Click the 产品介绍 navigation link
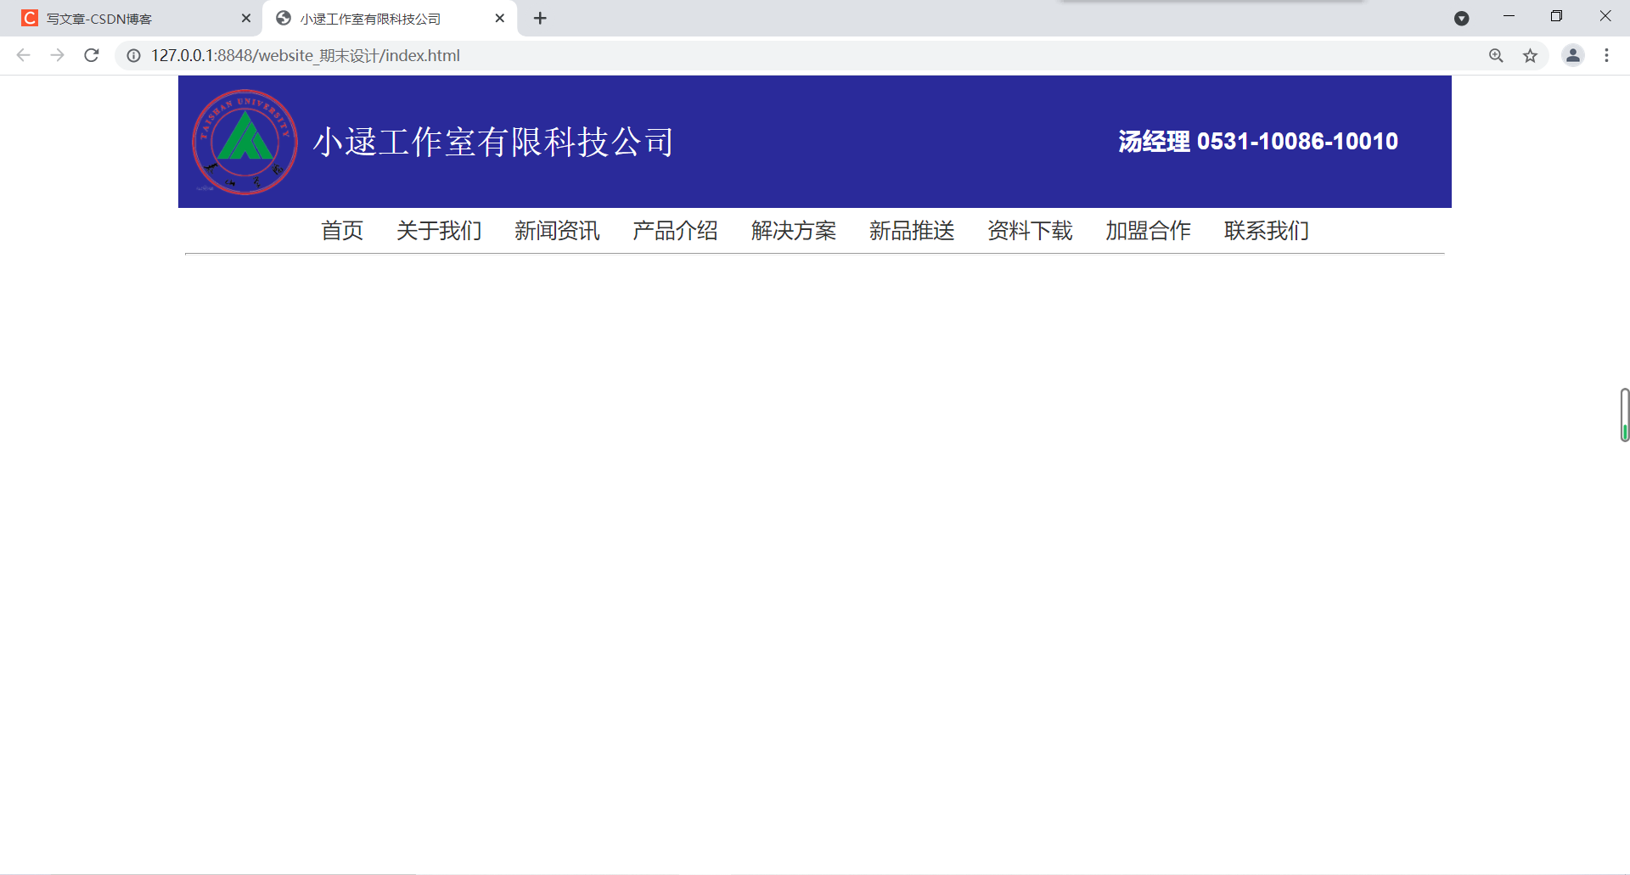The image size is (1630, 875). (x=675, y=230)
